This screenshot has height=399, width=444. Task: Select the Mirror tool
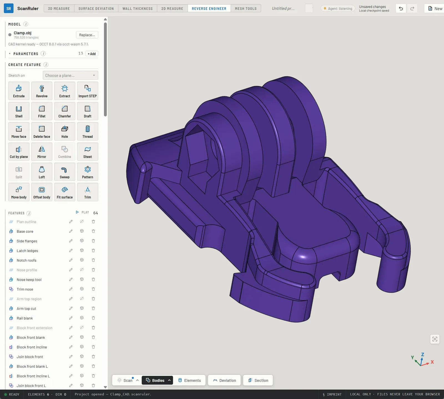pyautogui.click(x=42, y=152)
